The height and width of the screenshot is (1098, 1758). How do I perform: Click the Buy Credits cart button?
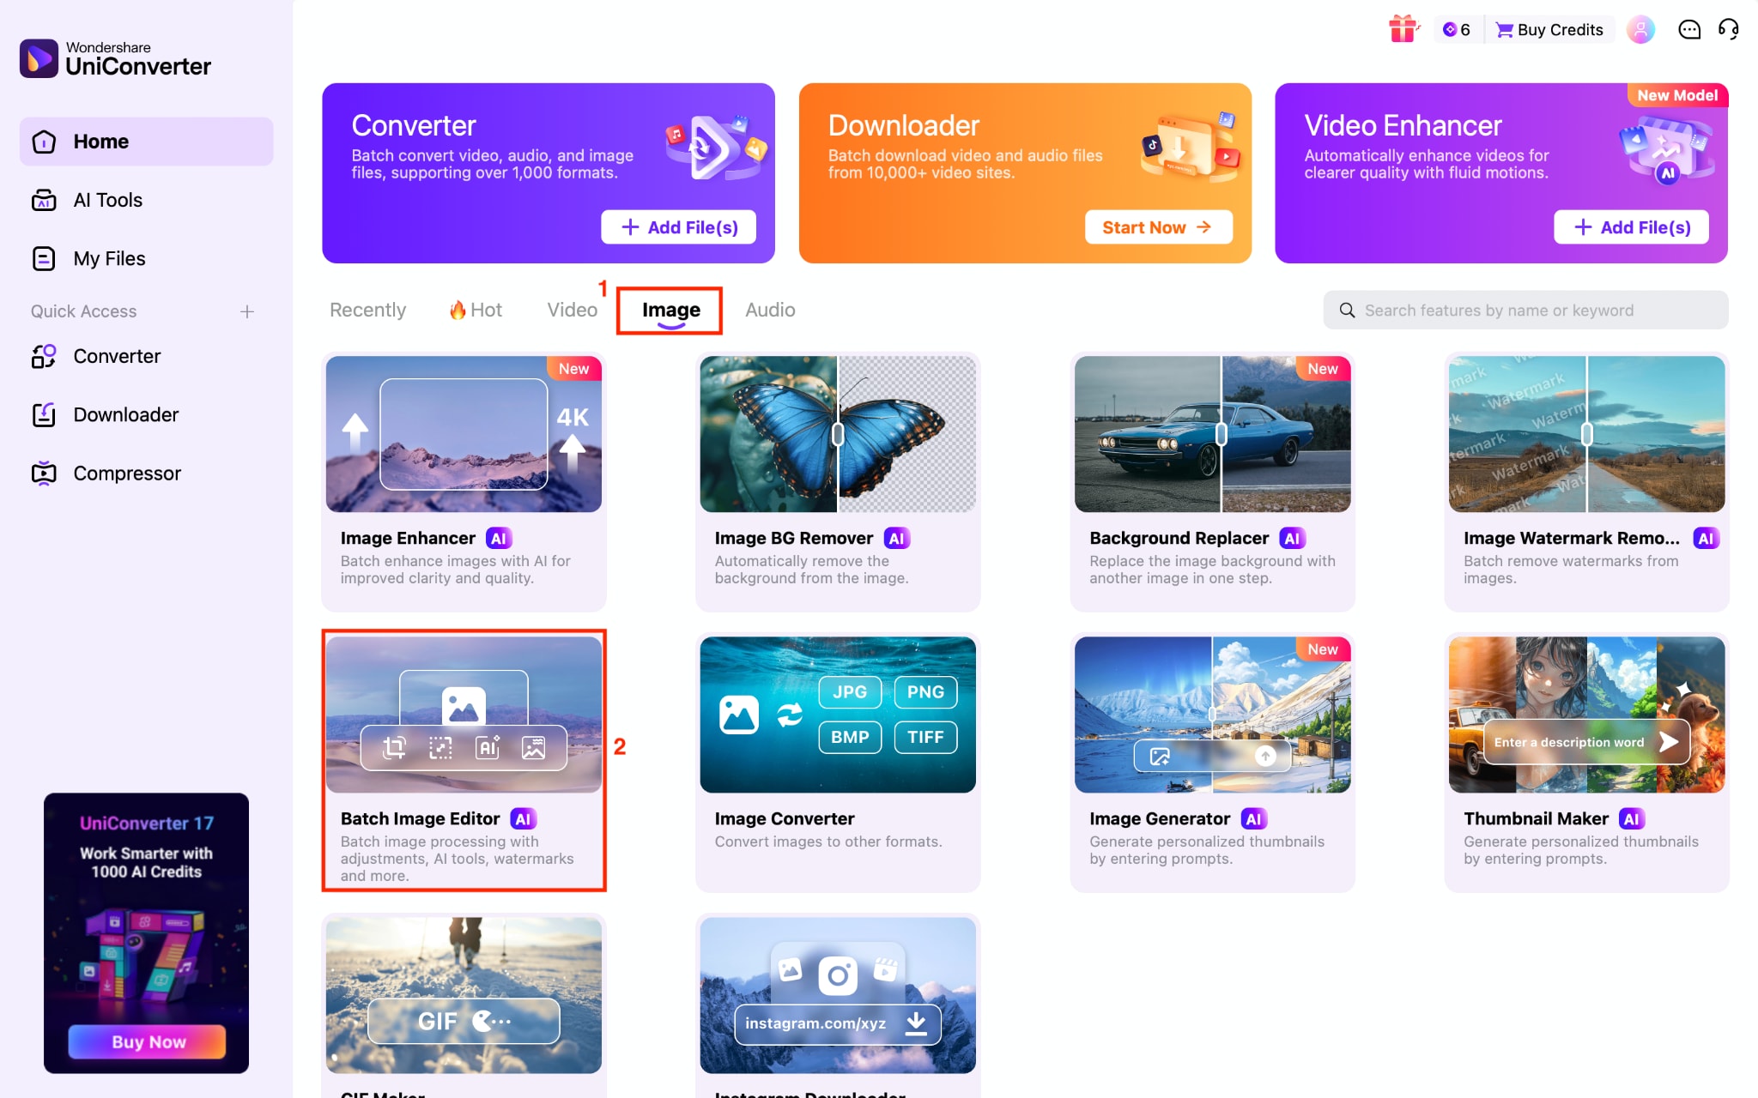1550,30
